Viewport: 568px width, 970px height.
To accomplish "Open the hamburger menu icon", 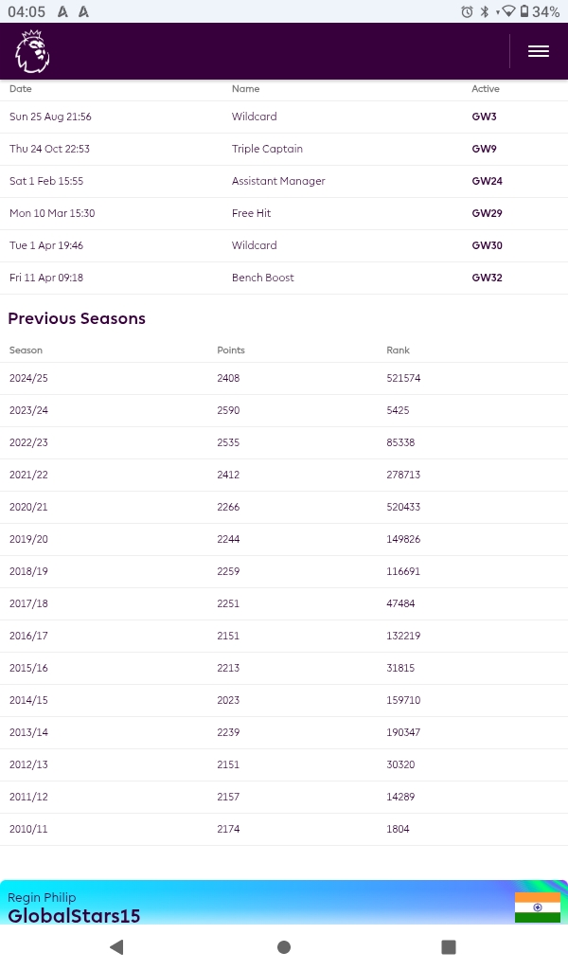I will [x=539, y=51].
